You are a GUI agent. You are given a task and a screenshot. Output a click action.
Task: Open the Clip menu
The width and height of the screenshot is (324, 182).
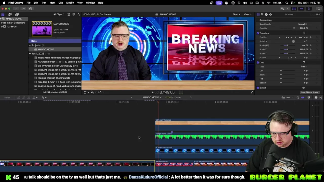click(x=61, y=3)
